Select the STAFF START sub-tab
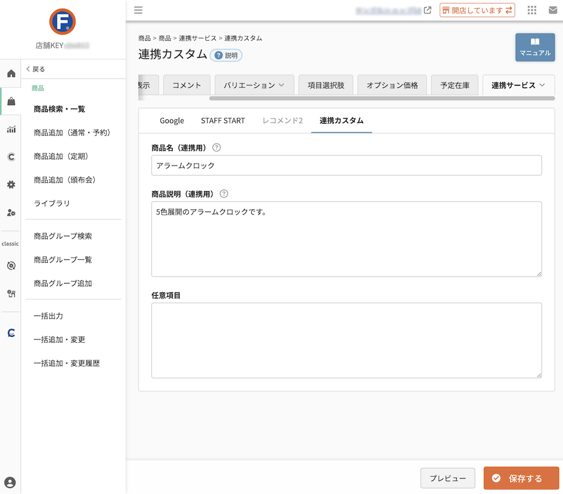563x494 pixels. pyautogui.click(x=223, y=120)
